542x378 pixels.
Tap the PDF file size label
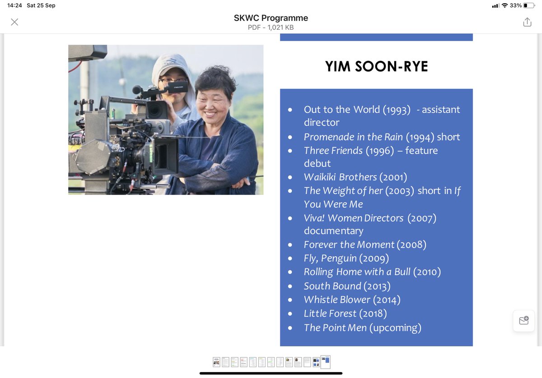point(271,27)
